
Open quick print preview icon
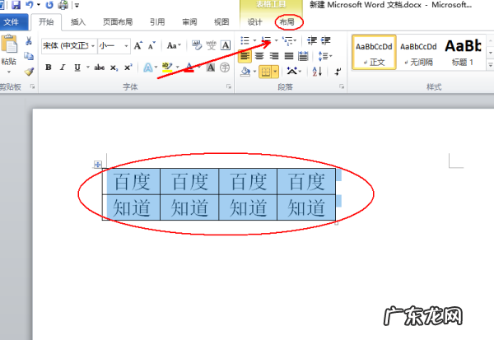(x=63, y=5)
